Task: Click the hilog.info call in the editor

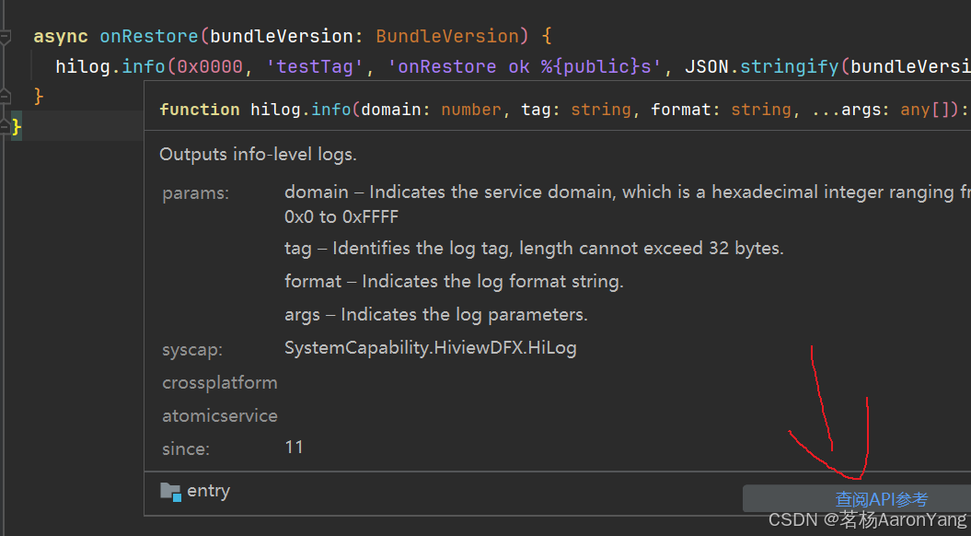Action: [x=110, y=66]
